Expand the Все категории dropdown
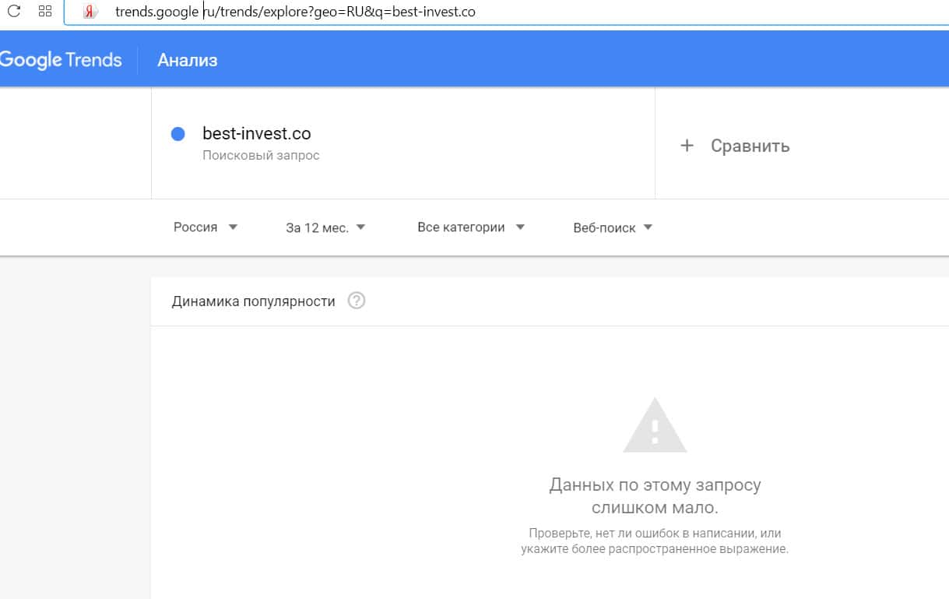This screenshot has height=599, width=949. point(471,227)
